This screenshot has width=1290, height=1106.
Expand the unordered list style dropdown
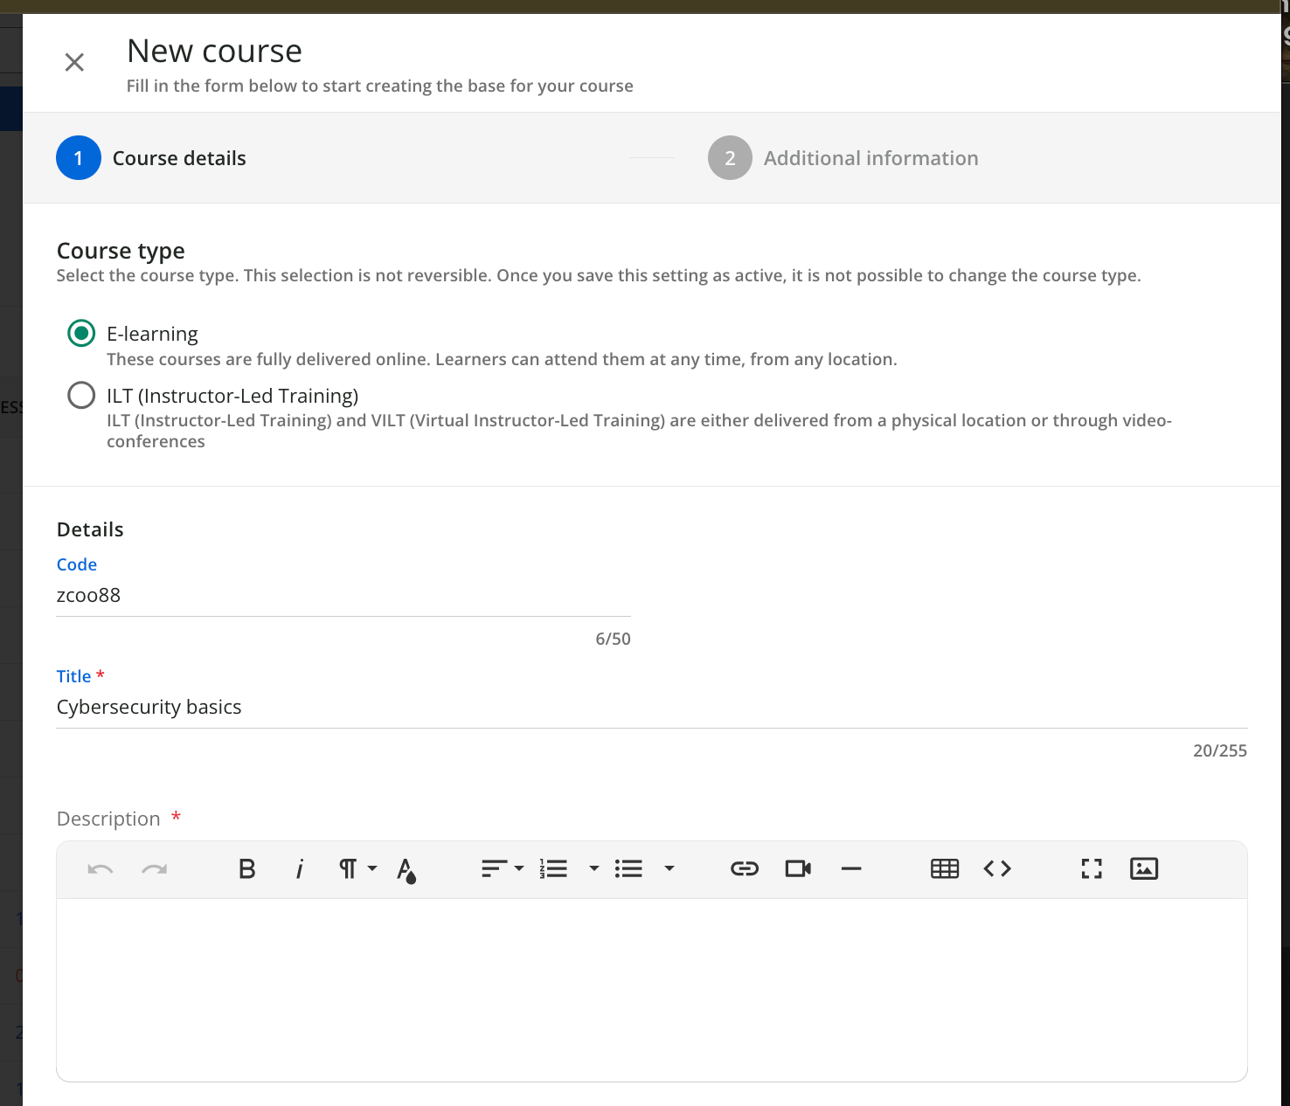pyautogui.click(x=669, y=868)
